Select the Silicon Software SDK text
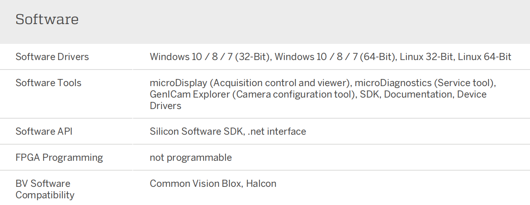Image resolution: width=530 pixels, height=205 pixels. (196, 132)
